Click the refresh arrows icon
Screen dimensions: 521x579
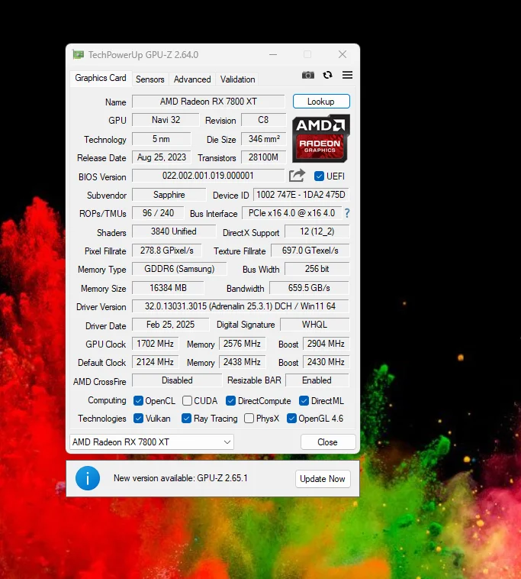tap(327, 76)
